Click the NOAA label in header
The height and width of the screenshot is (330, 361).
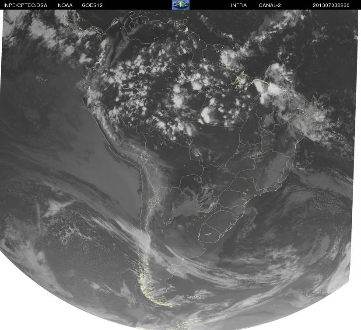[65, 5]
